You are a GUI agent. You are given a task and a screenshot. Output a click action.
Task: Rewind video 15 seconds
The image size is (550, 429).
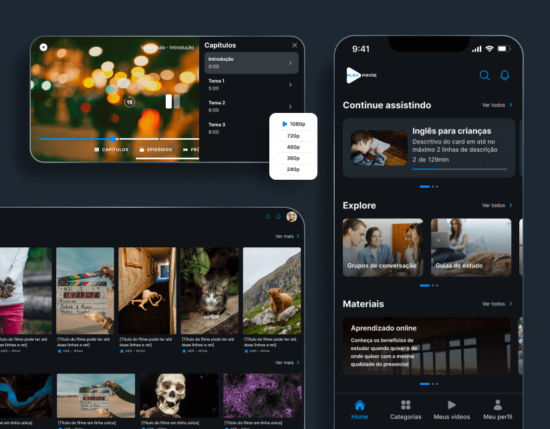pyautogui.click(x=130, y=102)
